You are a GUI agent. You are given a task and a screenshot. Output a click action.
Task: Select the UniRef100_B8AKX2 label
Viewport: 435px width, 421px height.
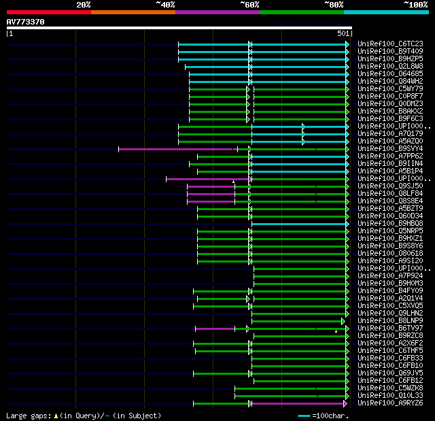pos(390,112)
